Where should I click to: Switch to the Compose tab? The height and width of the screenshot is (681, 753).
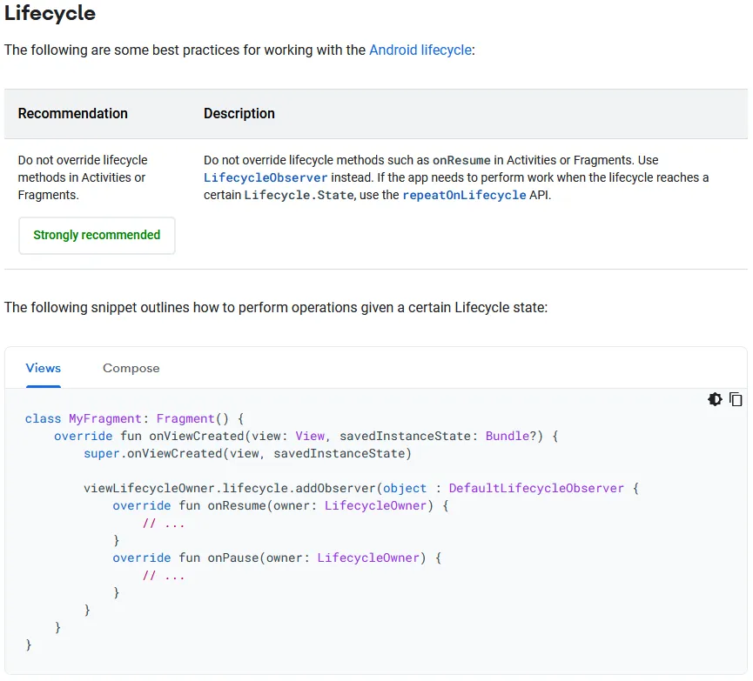point(131,368)
